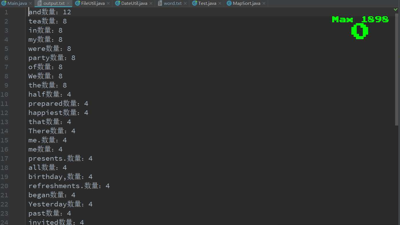Screen dimensions: 400x225
Task: Click the line 'in数量: 8'
Action: (x=45, y=30)
